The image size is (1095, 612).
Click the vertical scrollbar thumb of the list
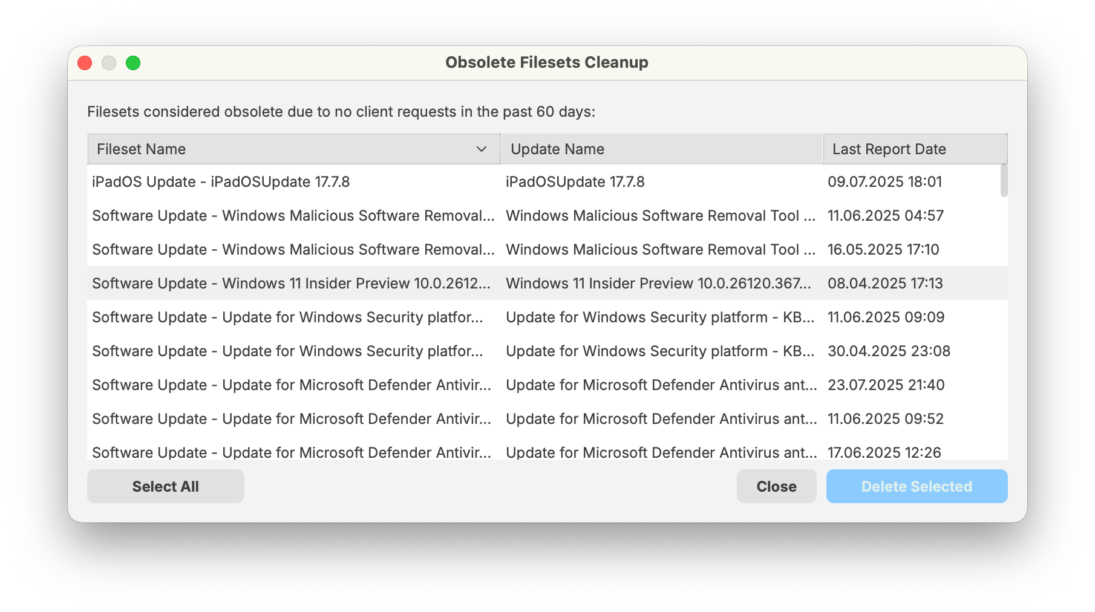[x=1004, y=181]
